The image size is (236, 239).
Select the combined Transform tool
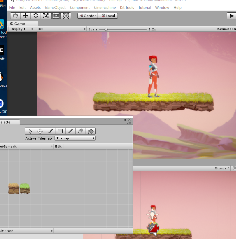(x=66, y=16)
